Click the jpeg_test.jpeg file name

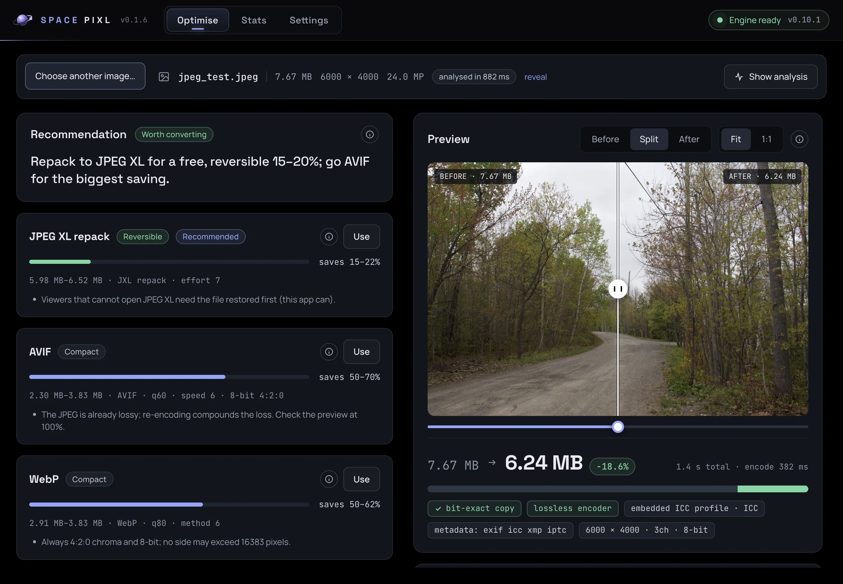pyautogui.click(x=218, y=77)
